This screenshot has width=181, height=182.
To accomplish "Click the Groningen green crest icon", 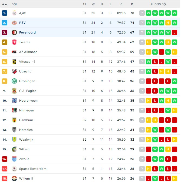I will tap(14, 81).
